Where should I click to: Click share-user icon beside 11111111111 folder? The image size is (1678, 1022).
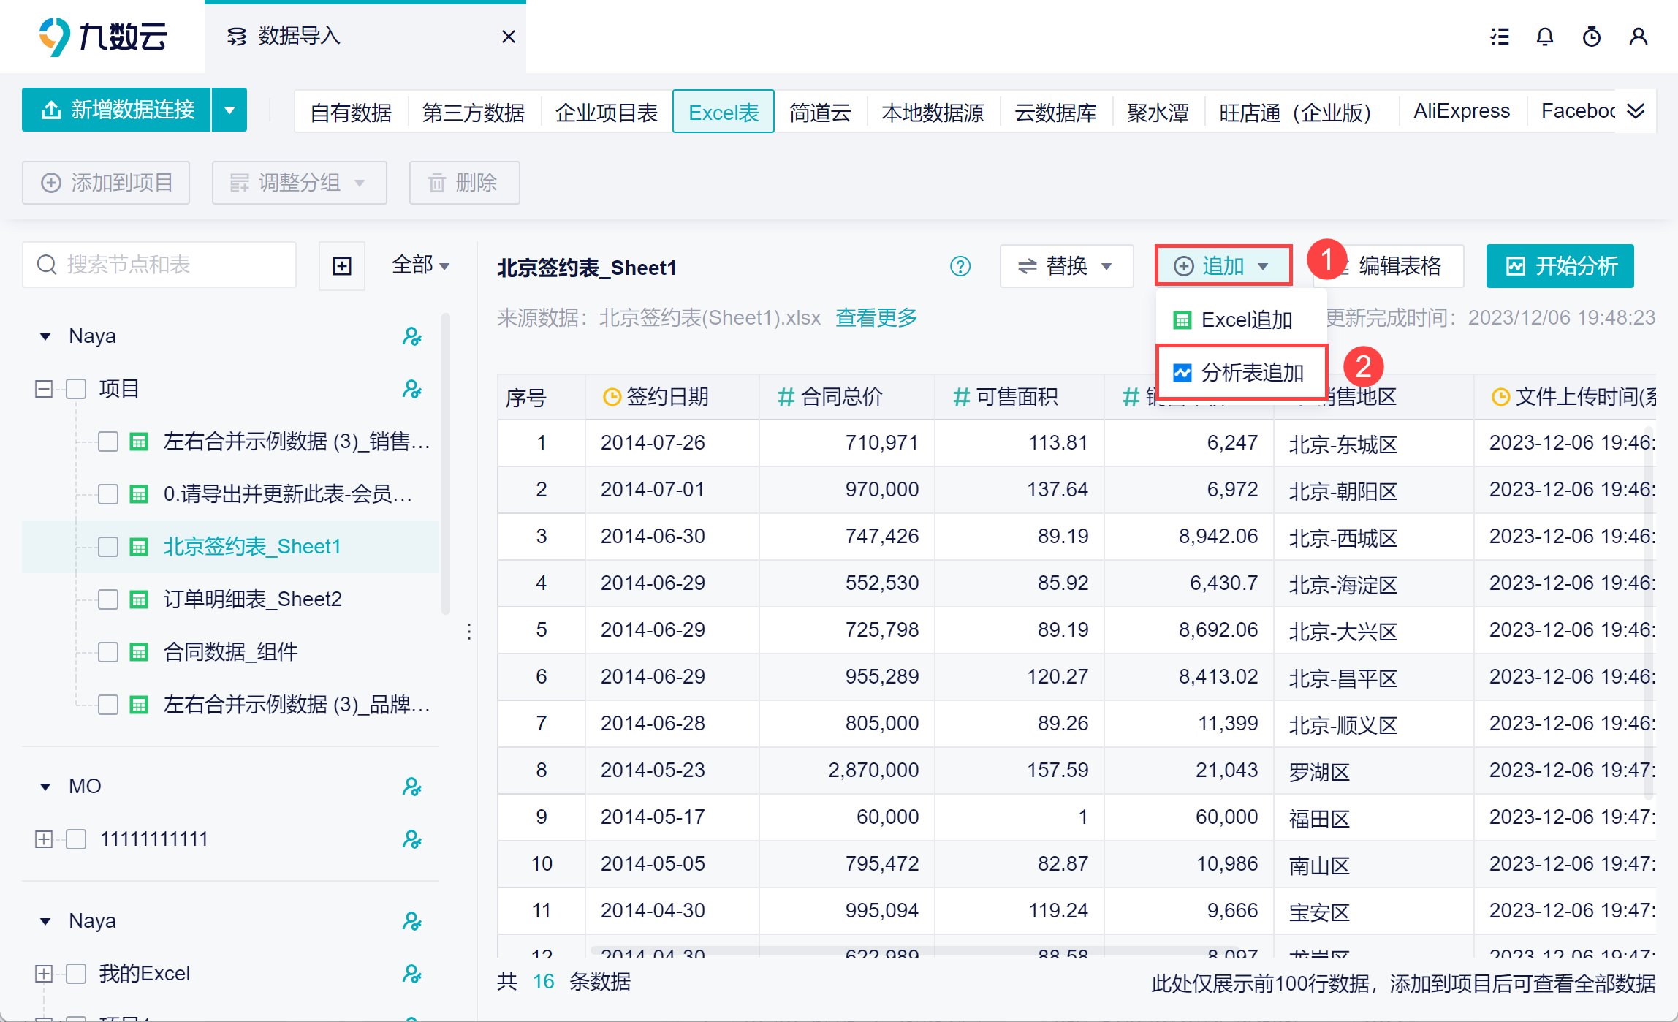412,839
